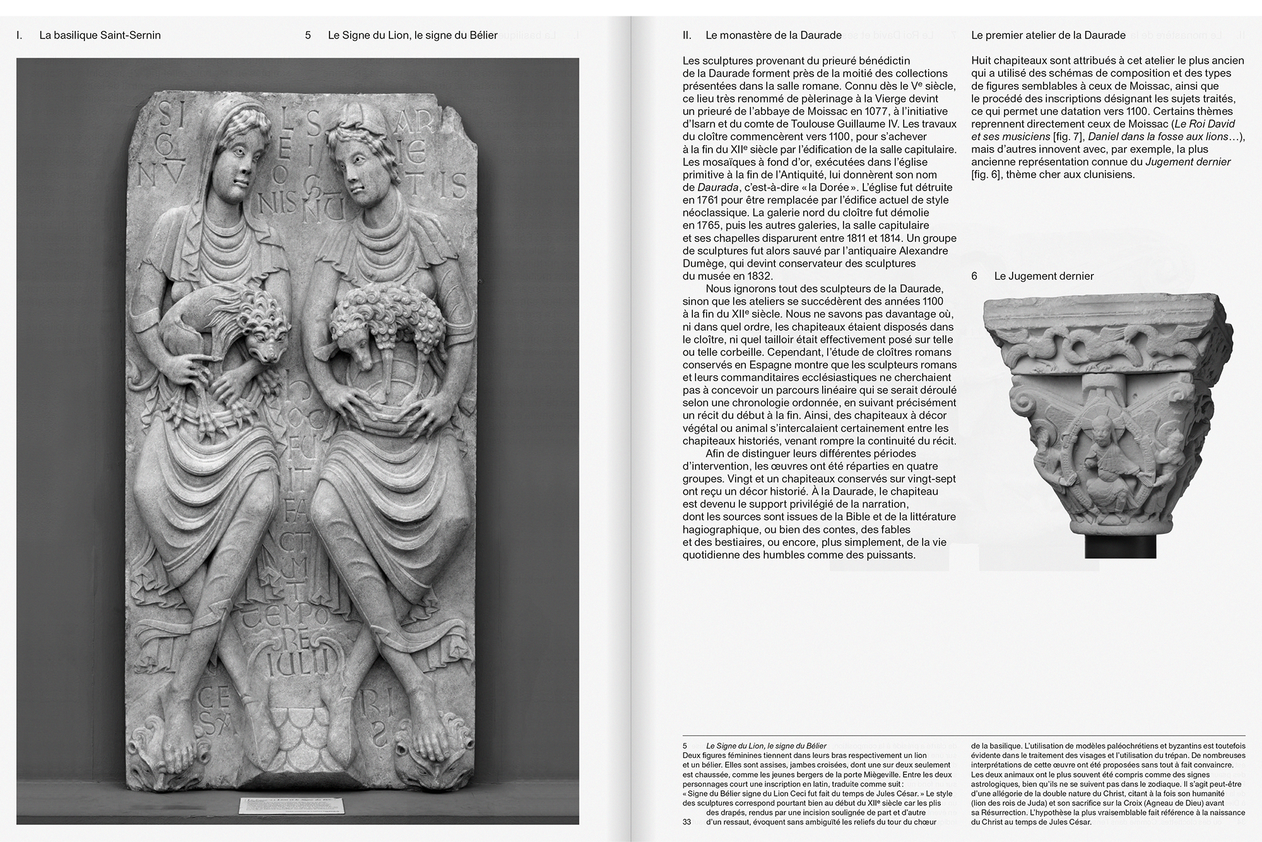Click roman numeral 'II.' section marker
Viewport: 1262px width, 842px height.
click(x=687, y=35)
